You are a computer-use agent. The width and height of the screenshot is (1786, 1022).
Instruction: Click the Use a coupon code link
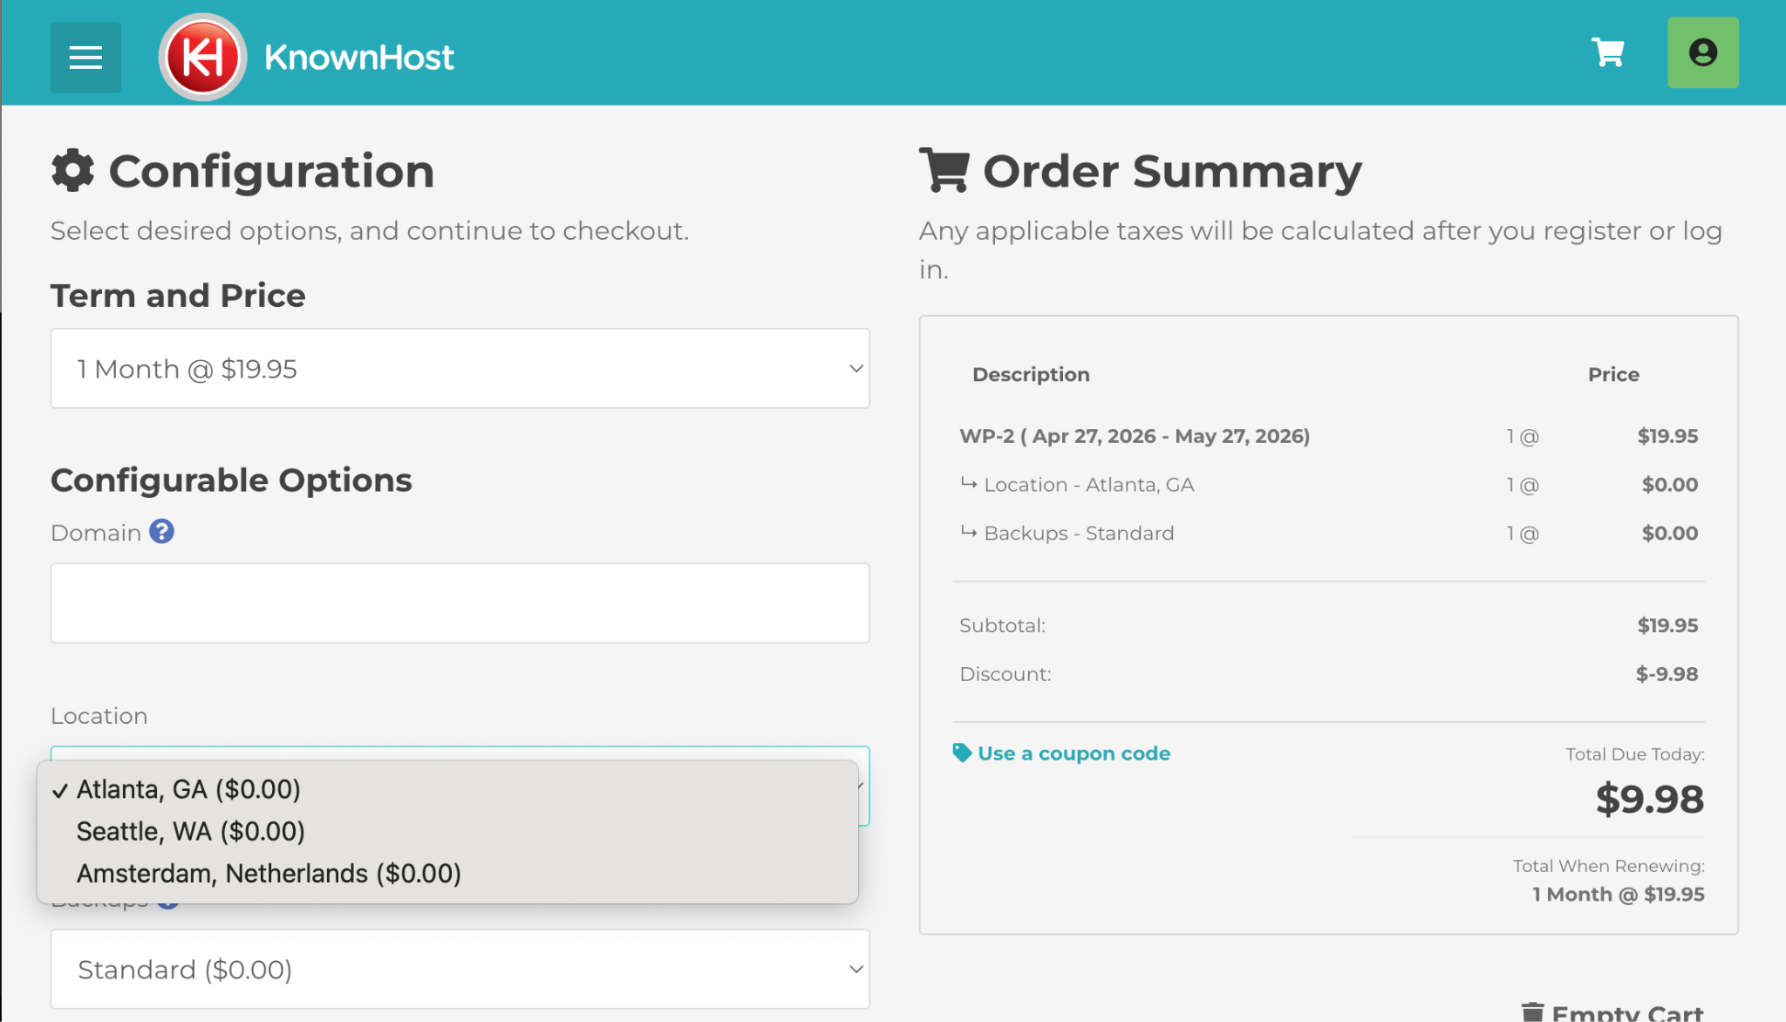pos(1074,753)
